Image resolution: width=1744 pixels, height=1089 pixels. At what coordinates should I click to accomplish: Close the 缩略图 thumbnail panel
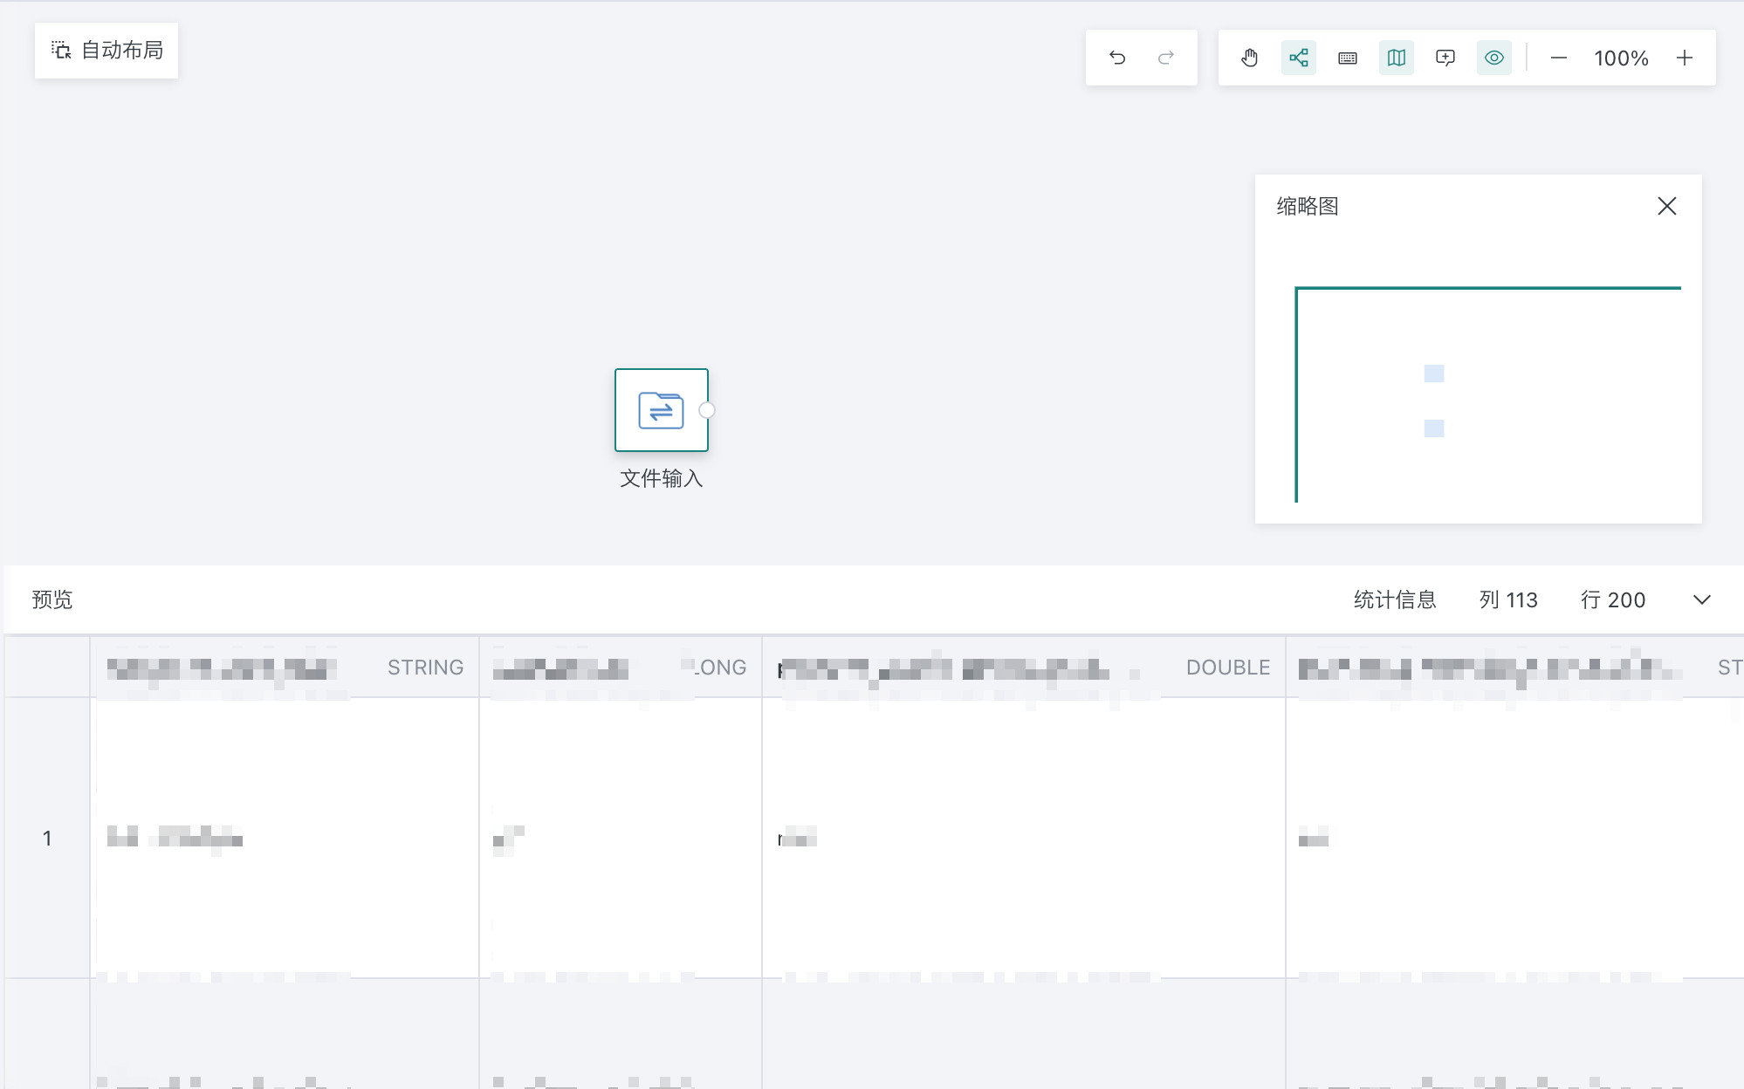1667,206
